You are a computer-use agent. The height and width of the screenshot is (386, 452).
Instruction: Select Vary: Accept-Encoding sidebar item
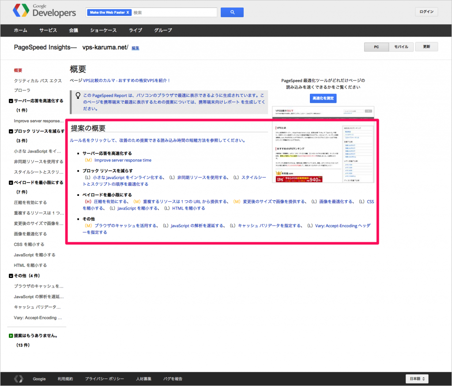click(38, 318)
